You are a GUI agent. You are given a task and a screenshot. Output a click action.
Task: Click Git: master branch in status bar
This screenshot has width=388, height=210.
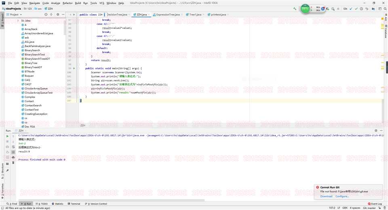pyautogui.click(x=369, y=208)
